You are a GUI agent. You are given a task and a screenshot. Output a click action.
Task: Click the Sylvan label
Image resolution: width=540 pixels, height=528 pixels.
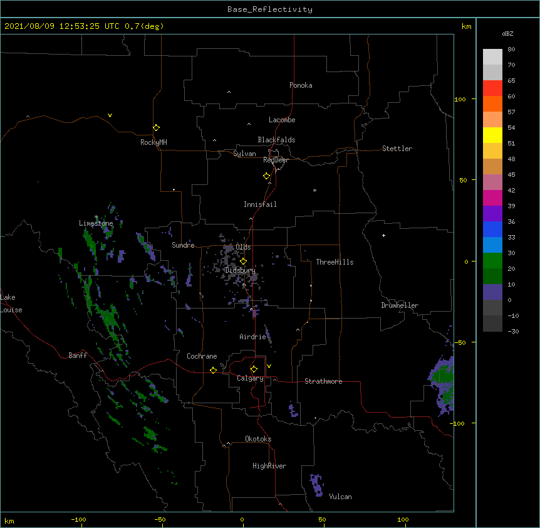(x=244, y=154)
